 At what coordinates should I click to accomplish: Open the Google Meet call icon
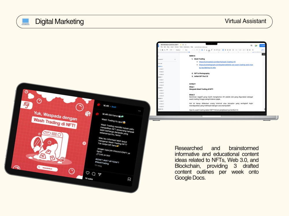tap(256, 46)
